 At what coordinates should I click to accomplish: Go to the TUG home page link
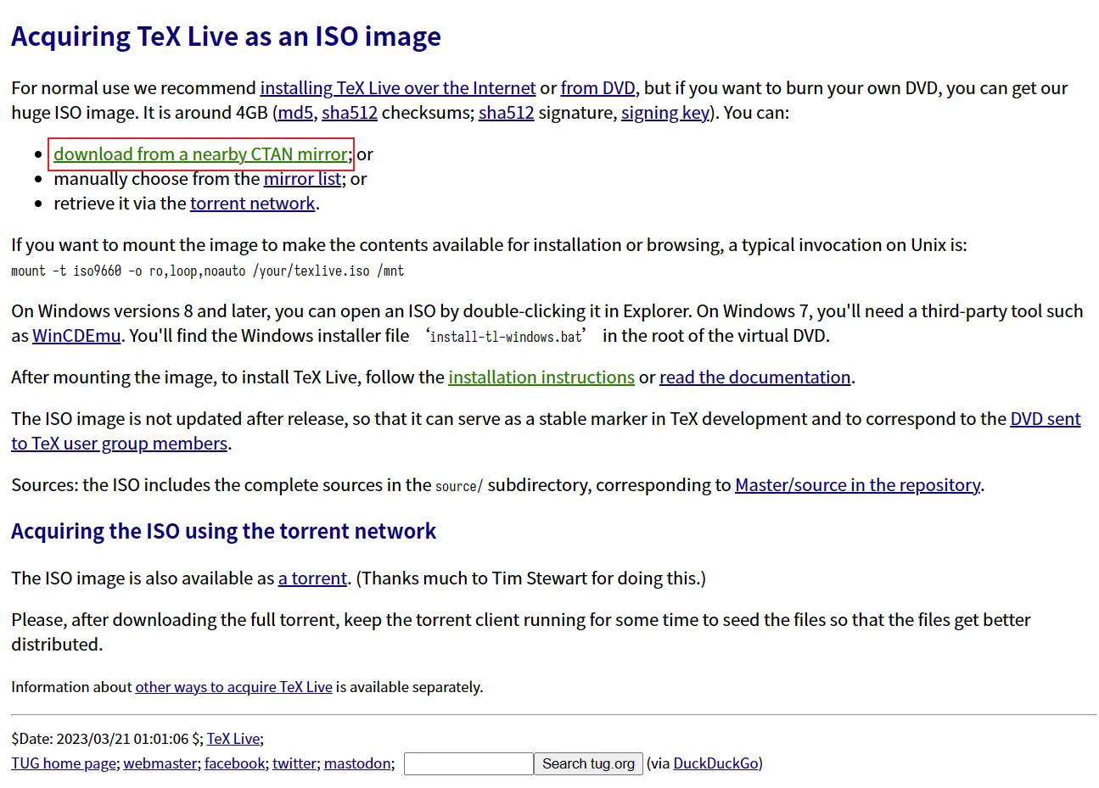(64, 763)
